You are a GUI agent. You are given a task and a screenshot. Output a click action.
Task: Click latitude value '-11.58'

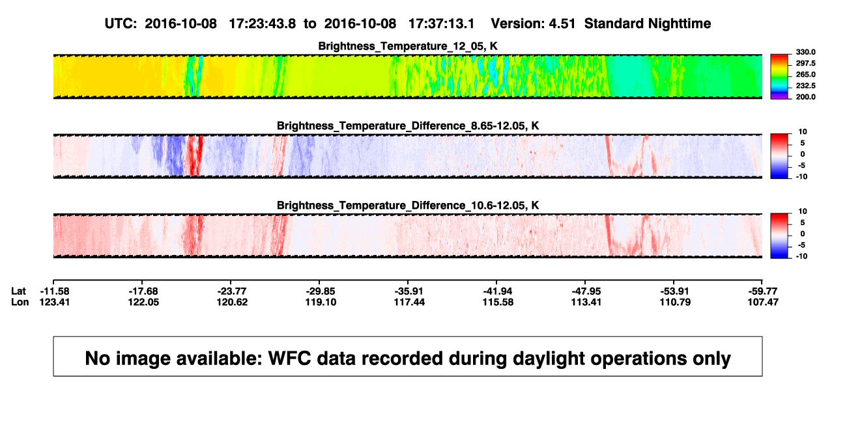pos(53,290)
